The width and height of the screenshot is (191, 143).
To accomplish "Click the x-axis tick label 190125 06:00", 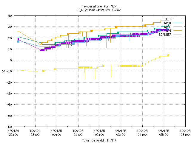I will click(185, 133).
